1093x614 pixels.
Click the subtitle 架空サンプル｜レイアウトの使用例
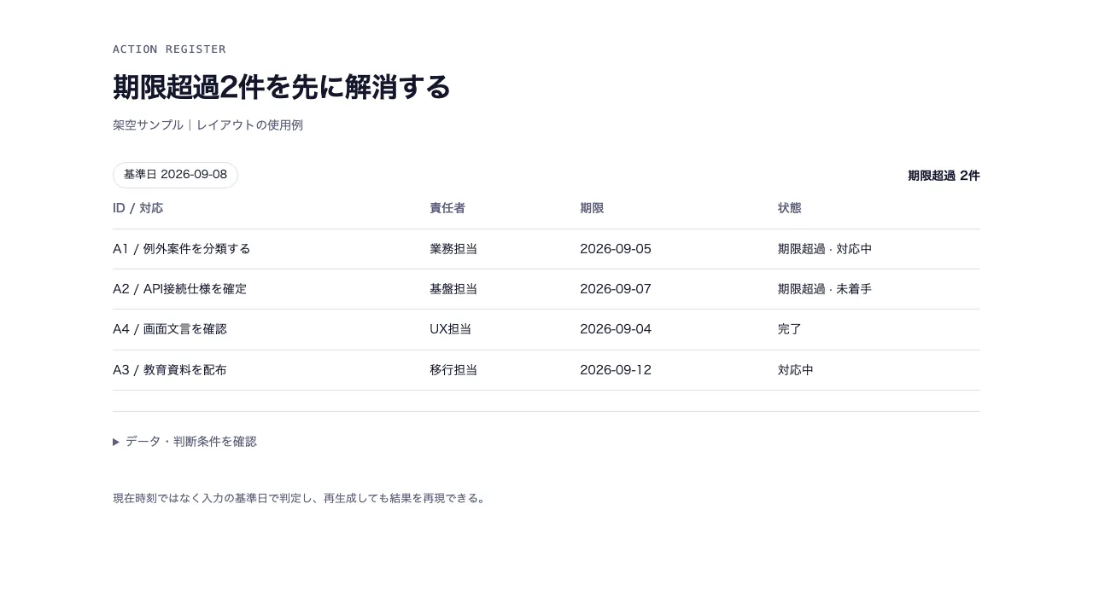coord(207,125)
